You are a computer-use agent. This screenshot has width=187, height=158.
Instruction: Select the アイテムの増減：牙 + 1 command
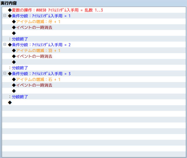94,22
